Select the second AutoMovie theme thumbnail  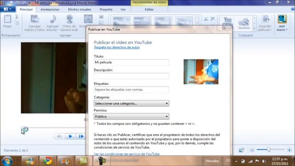pyautogui.click(x=142, y=20)
